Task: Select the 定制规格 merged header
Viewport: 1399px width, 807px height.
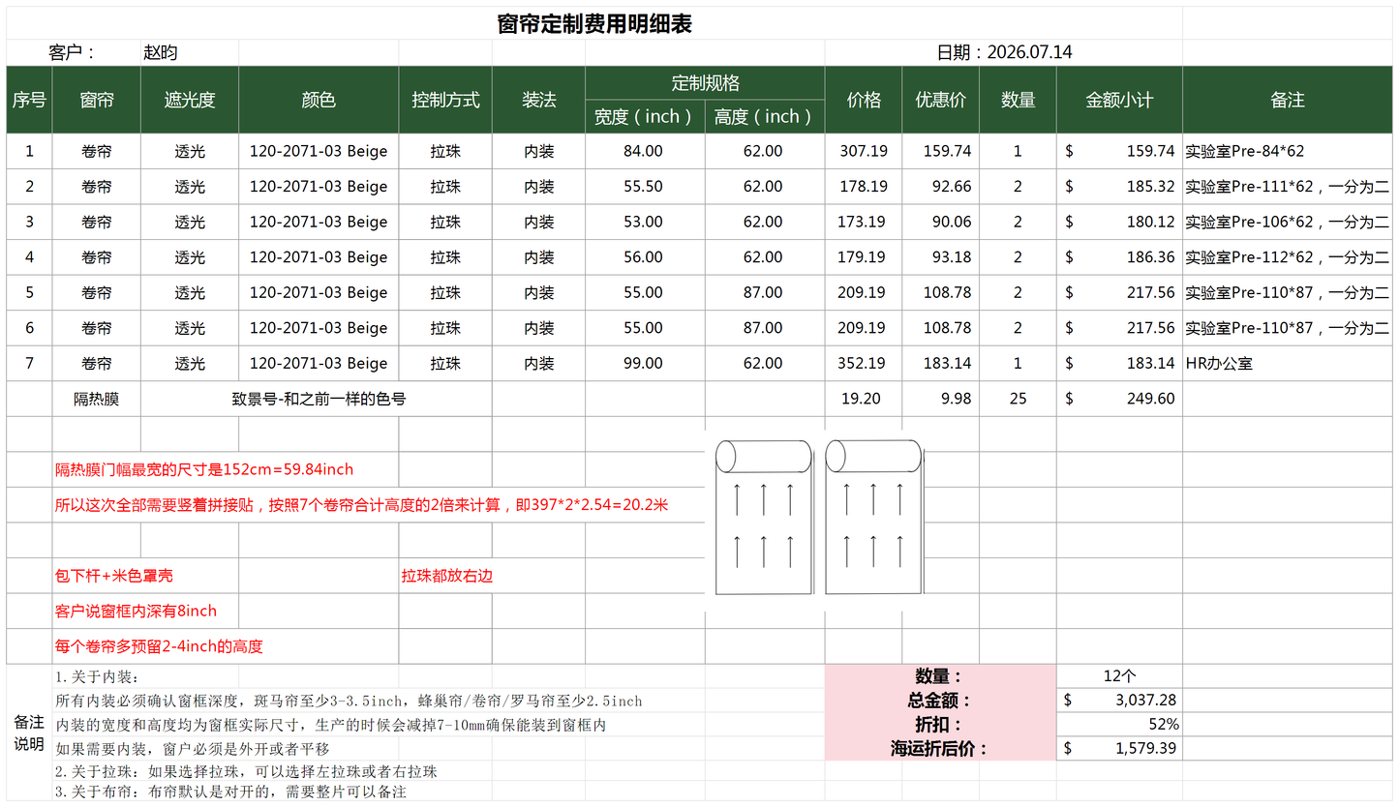Action: pyautogui.click(x=705, y=83)
